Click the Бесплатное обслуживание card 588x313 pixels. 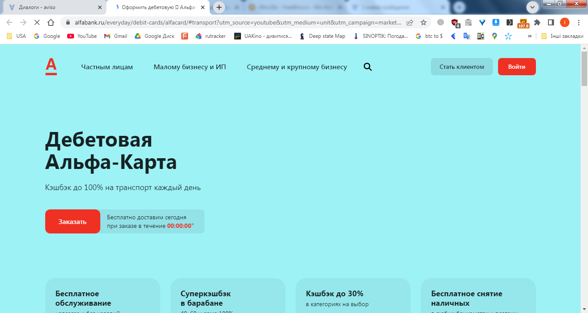coord(102,296)
